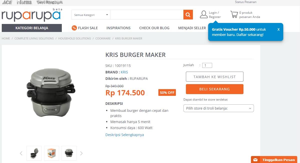Show next product thumbnails arrow
The width and height of the screenshot is (300, 163).
point(81,153)
